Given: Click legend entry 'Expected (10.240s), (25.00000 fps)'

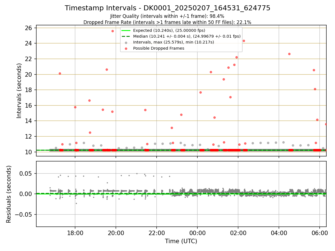Looking at the screenshot, I should point(169,30).
